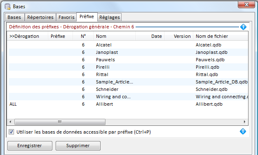Click file name Alcatel.qdb
This screenshot has width=258, height=155.
[209, 45]
